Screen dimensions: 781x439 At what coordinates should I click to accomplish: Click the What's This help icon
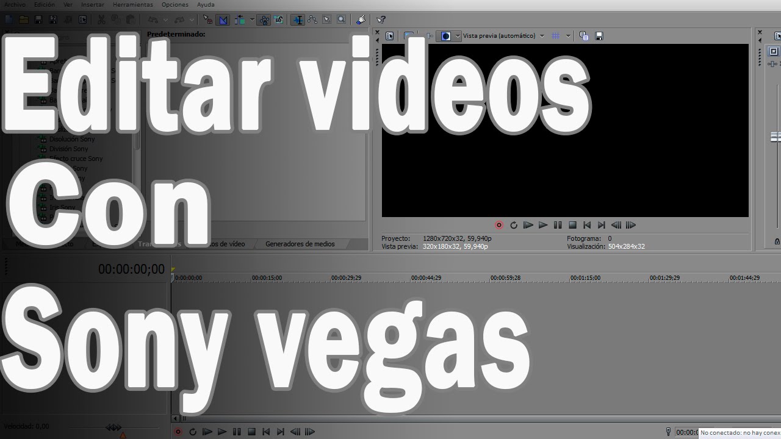click(x=381, y=20)
